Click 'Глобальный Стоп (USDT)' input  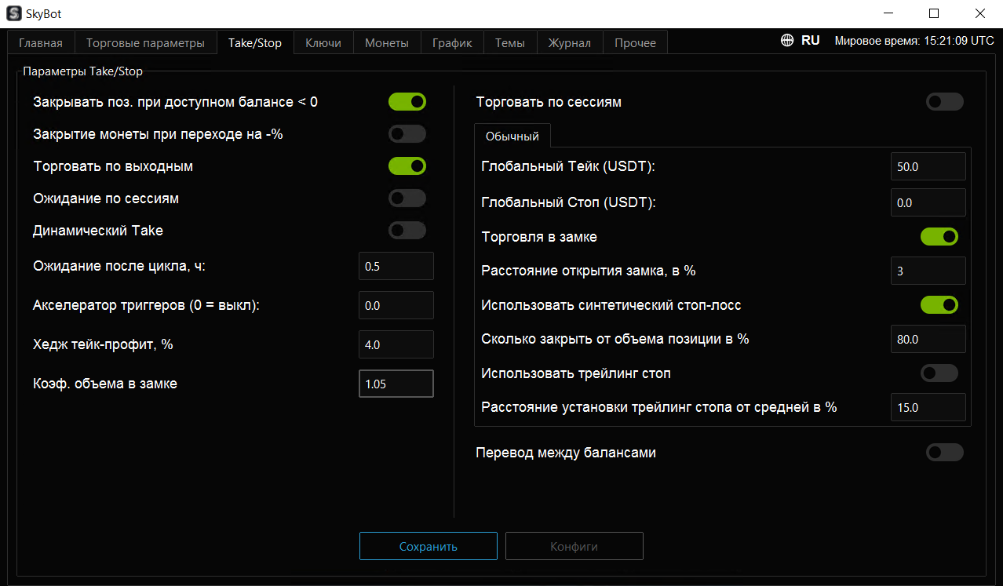(928, 202)
